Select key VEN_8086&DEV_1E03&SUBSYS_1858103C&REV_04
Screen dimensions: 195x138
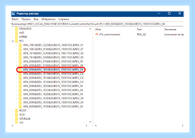[53, 70]
